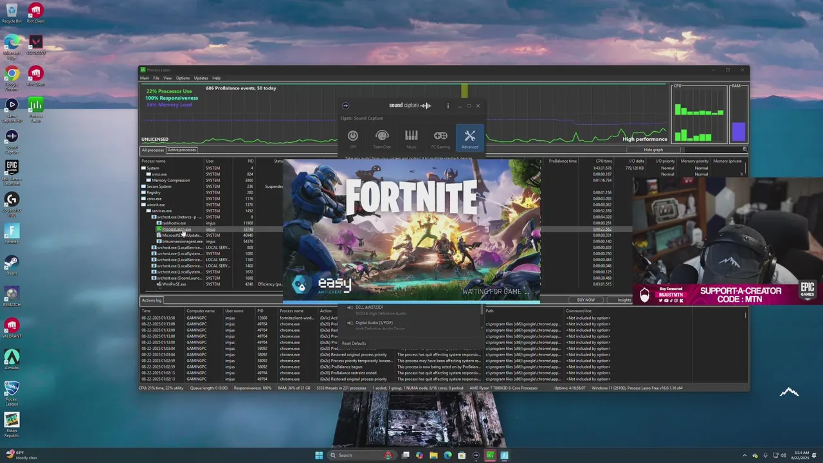Open the Main menu in Process Lasso

145,78
